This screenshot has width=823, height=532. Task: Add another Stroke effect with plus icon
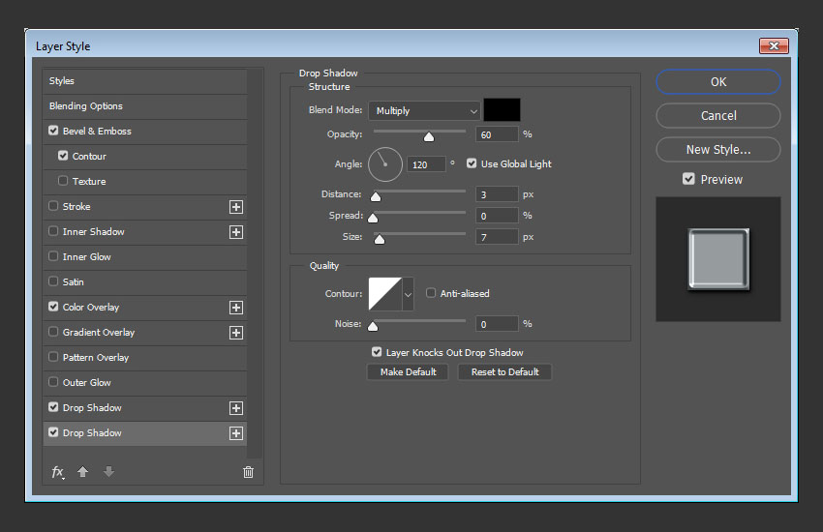click(235, 207)
